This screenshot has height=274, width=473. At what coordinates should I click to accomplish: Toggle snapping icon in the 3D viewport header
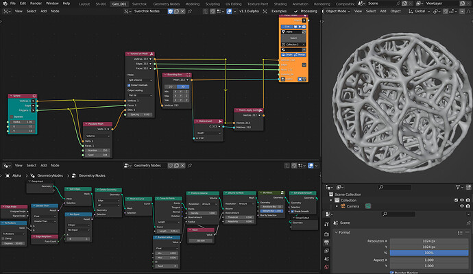coord(446,11)
